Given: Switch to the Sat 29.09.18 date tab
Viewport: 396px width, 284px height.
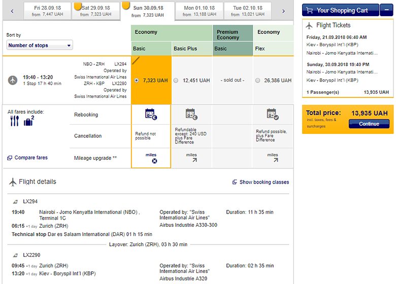Looking at the screenshot, I should (95, 11).
